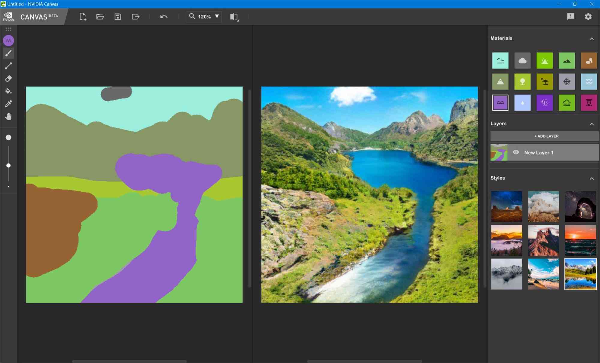Click the Water material icon
This screenshot has height=363, width=600.
500,102
